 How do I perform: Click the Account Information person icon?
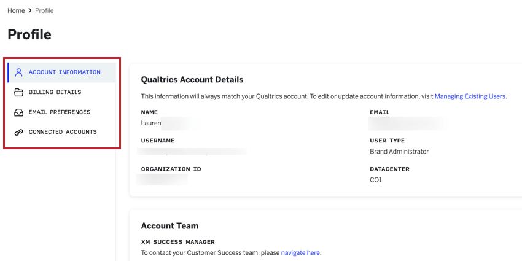coord(18,72)
